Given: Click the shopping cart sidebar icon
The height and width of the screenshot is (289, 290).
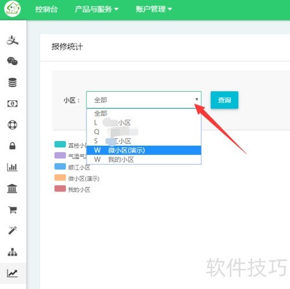Looking at the screenshot, I should pyautogui.click(x=12, y=209).
